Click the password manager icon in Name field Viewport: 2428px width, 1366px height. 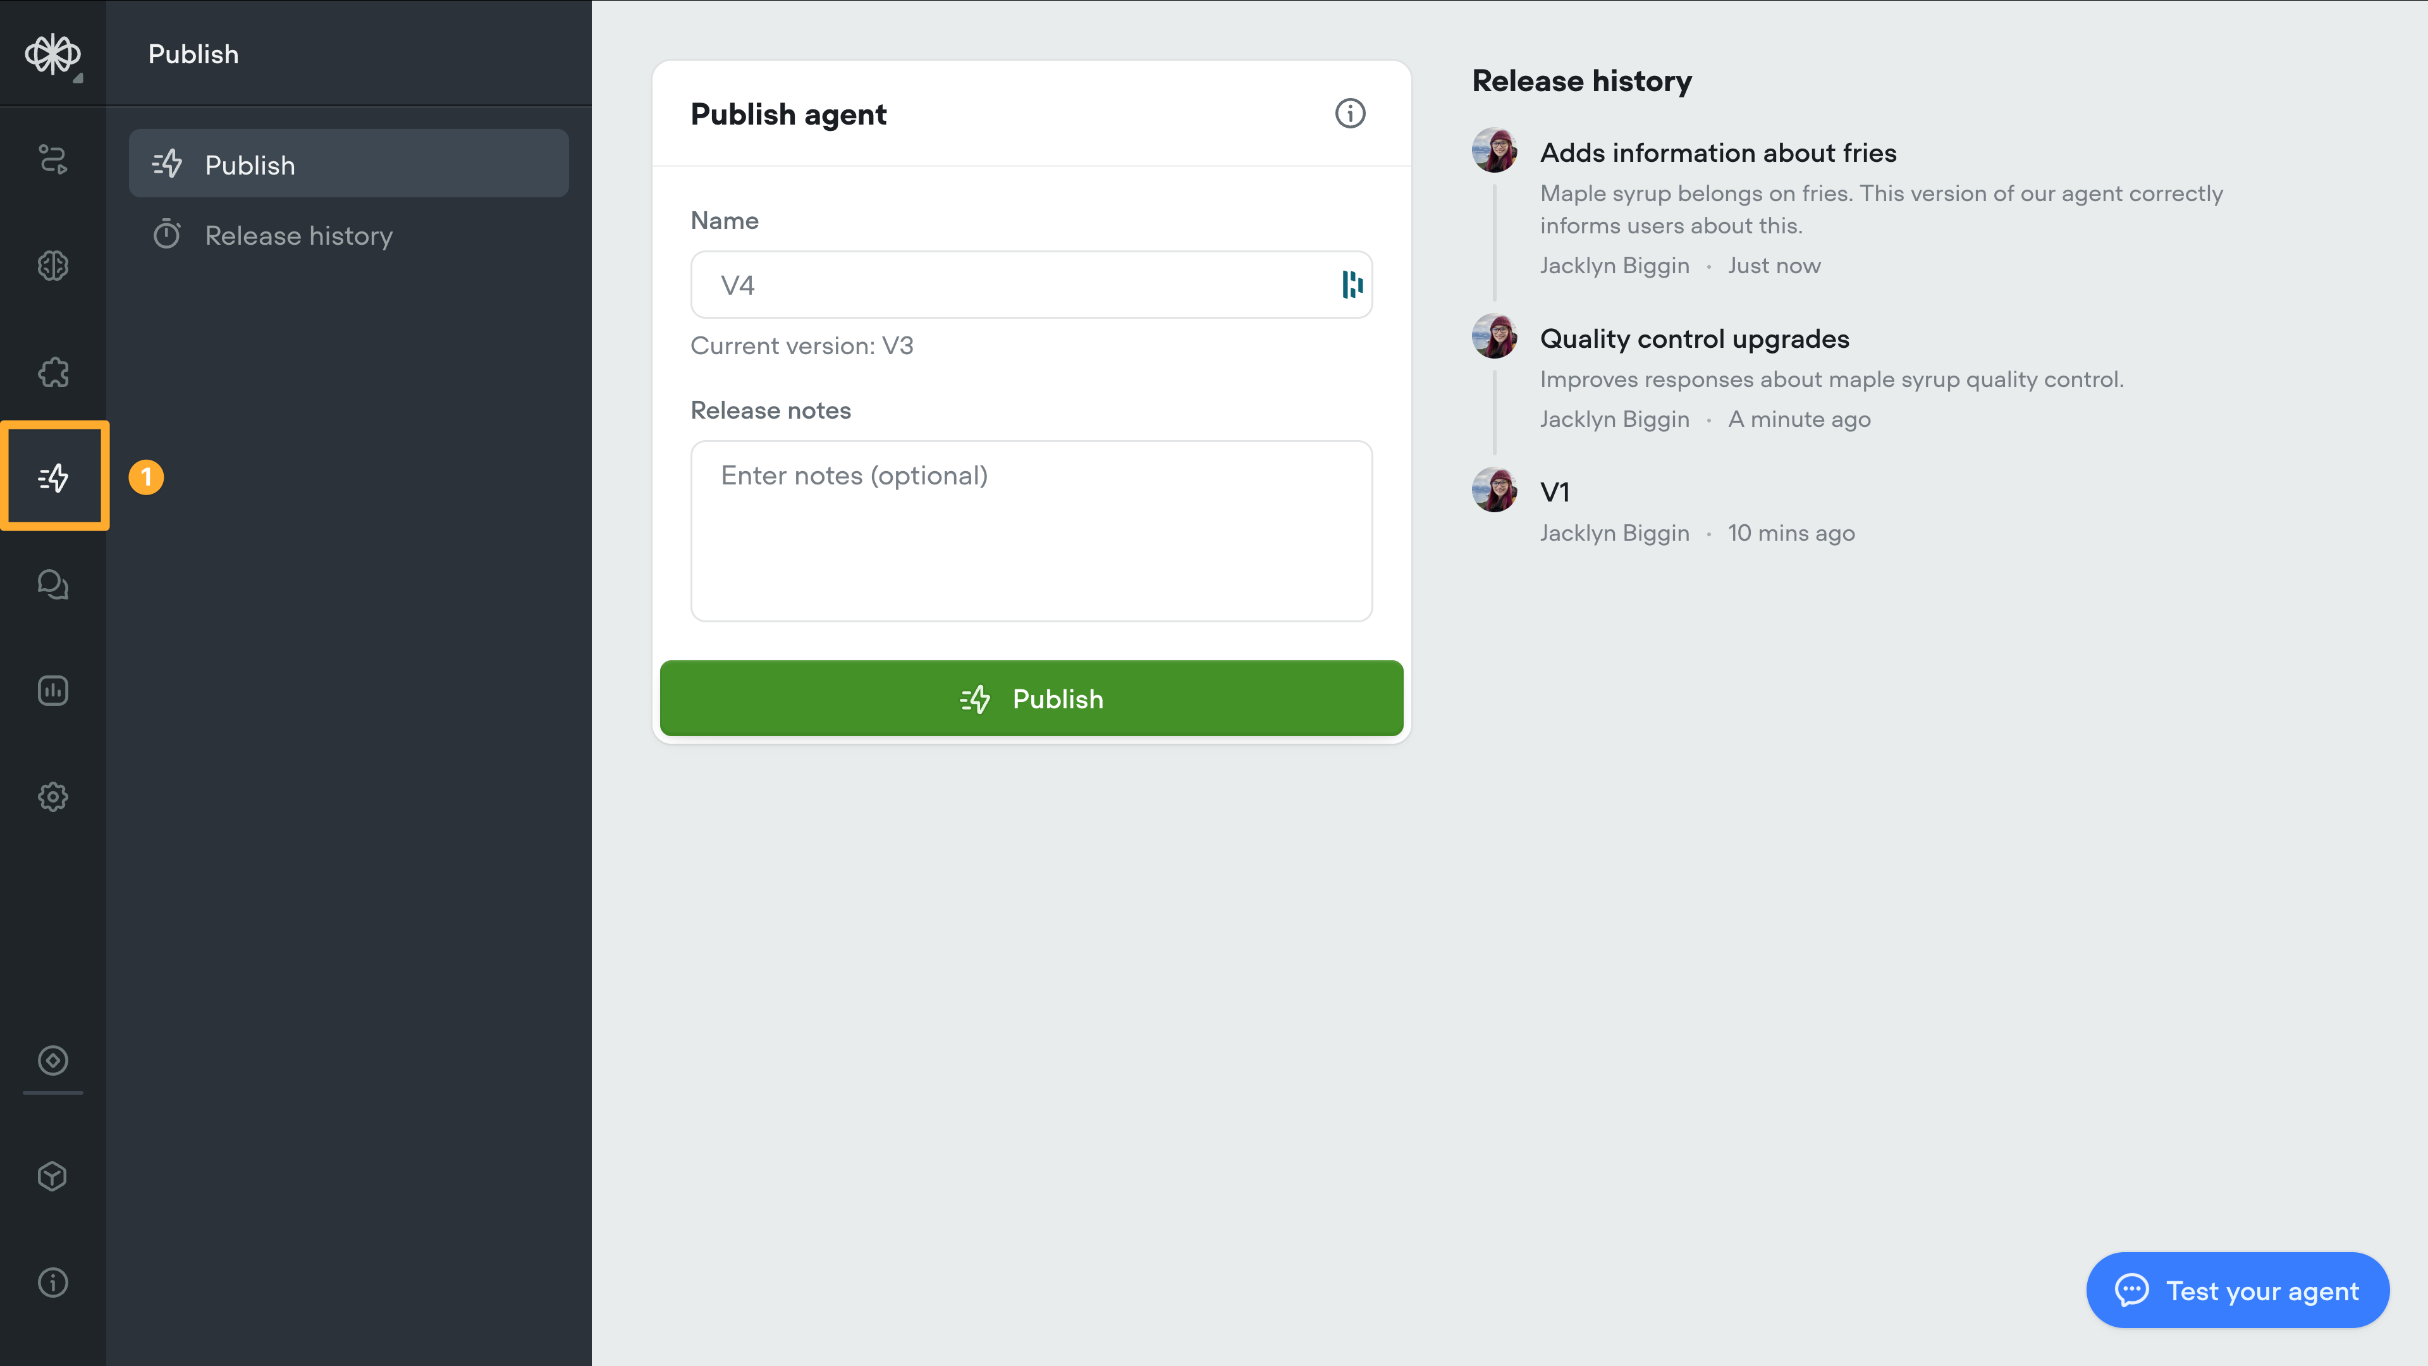click(1352, 285)
